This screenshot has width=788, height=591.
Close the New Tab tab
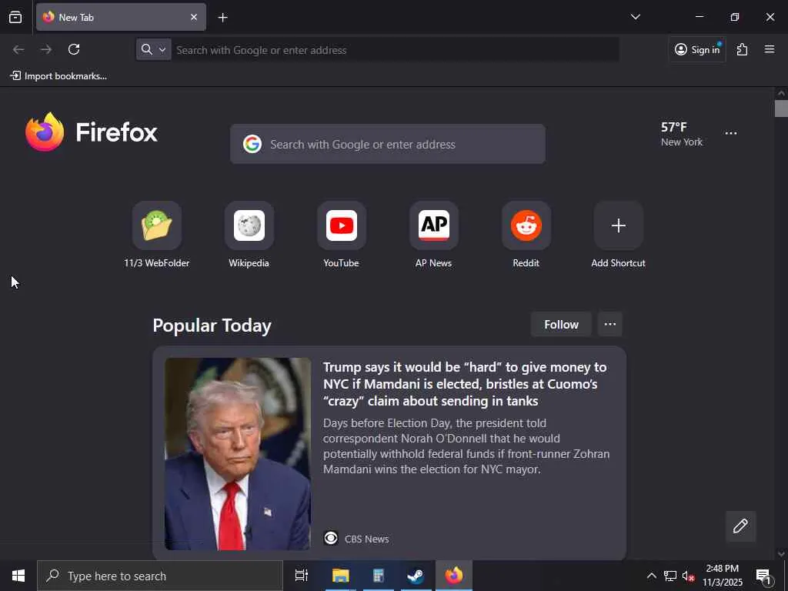coord(194,17)
